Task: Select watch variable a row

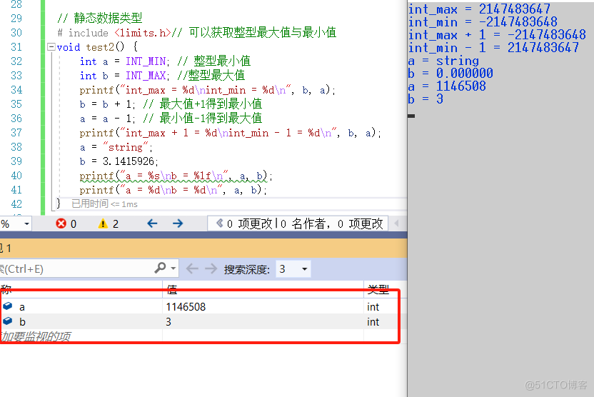Action: click(199, 306)
